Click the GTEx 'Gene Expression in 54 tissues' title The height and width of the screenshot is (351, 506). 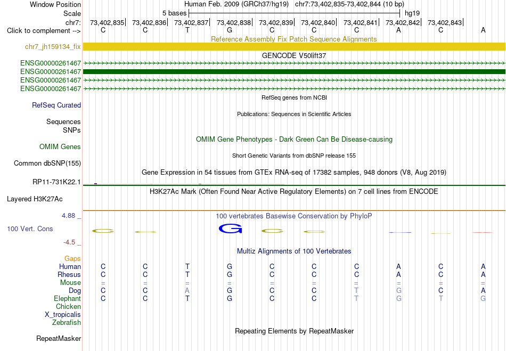tap(294, 172)
